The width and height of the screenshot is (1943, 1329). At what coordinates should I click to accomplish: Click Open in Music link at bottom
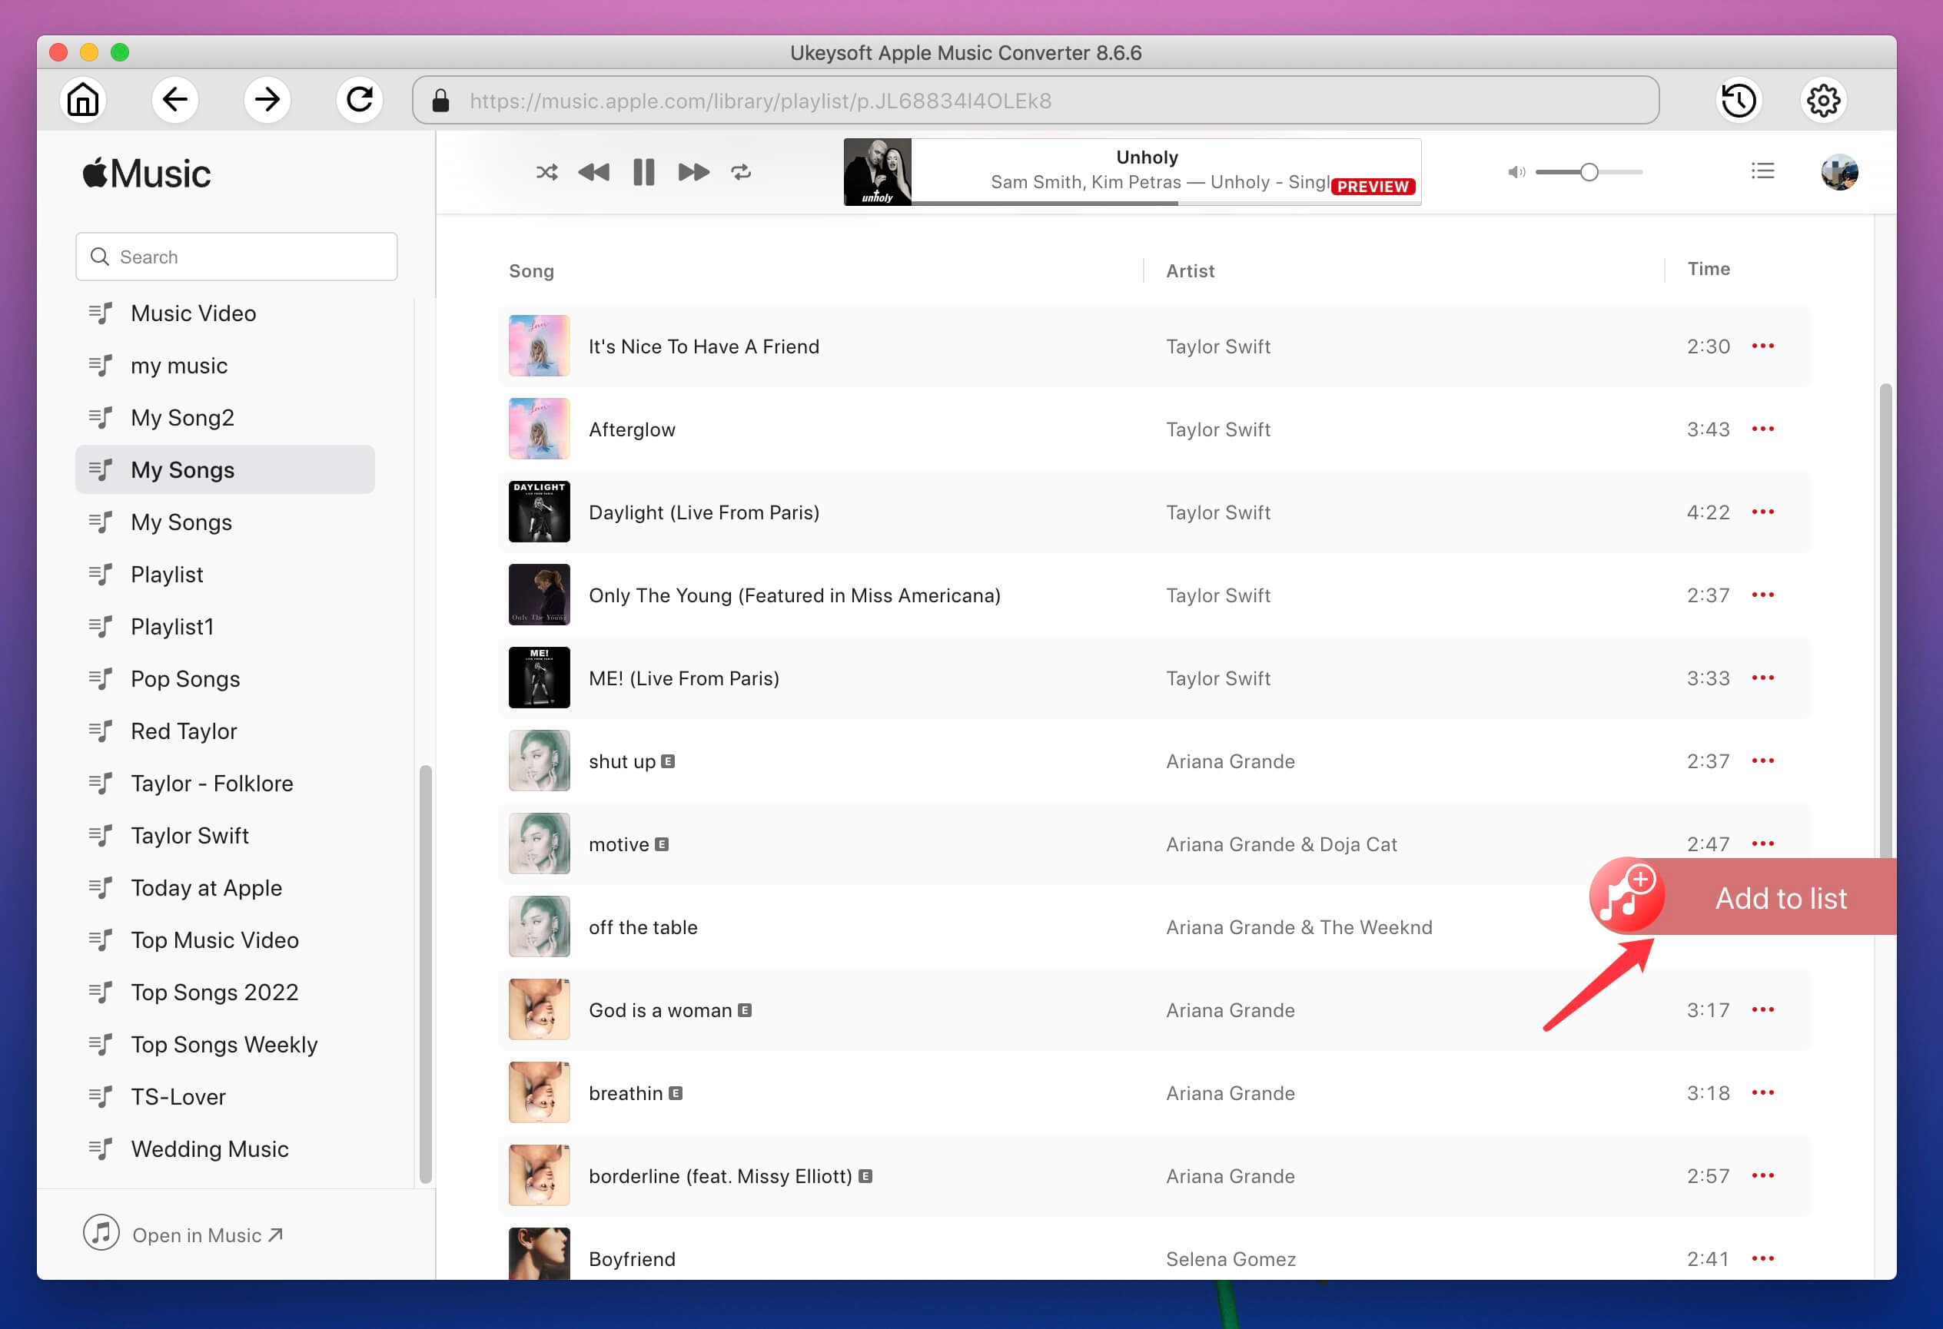click(x=205, y=1235)
